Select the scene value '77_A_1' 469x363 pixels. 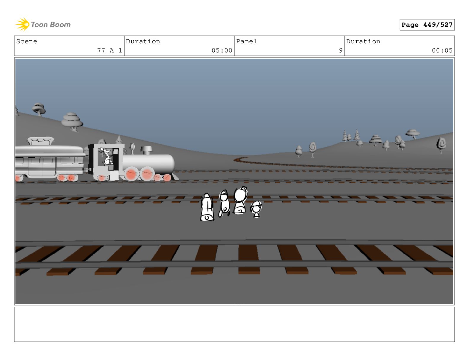(x=110, y=51)
